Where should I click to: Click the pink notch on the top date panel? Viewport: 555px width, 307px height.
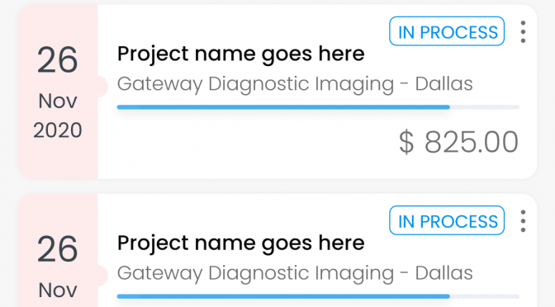point(102,87)
